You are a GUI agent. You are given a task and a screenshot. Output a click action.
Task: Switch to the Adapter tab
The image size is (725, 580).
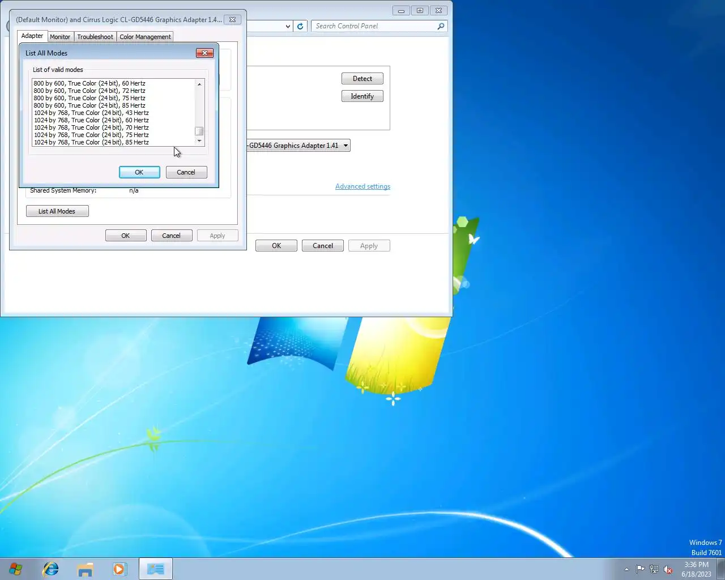coord(32,36)
